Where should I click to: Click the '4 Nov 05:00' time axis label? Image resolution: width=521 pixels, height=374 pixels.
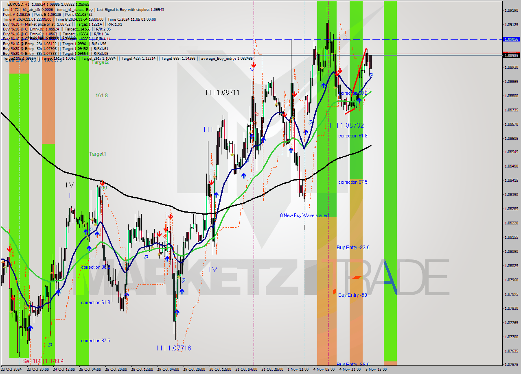324,370
